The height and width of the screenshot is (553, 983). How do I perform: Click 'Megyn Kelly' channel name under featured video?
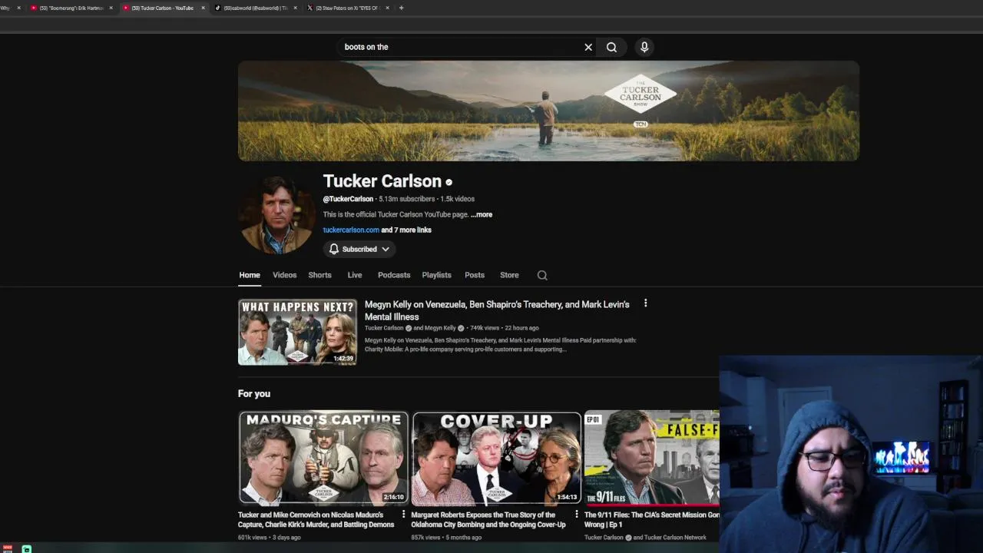pyautogui.click(x=440, y=328)
